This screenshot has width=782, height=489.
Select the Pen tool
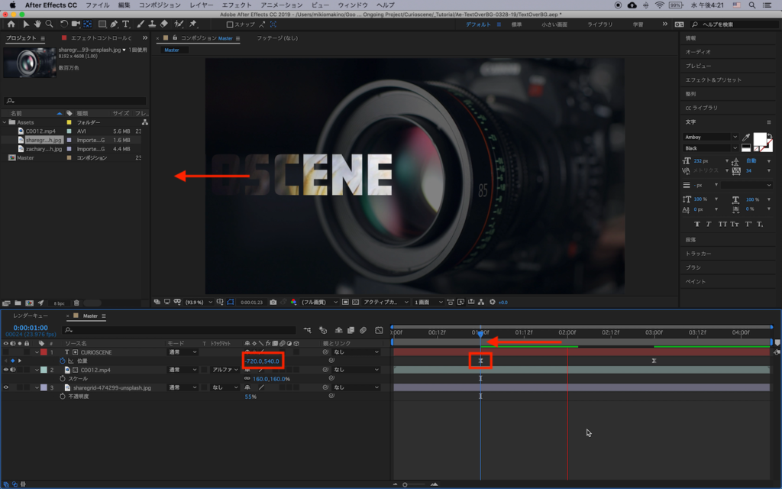tap(114, 24)
